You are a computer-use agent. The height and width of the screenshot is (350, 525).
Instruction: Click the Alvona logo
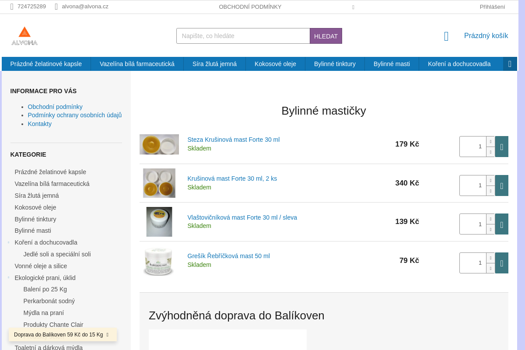[x=24, y=36]
